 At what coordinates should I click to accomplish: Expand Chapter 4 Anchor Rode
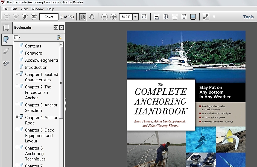17,117
